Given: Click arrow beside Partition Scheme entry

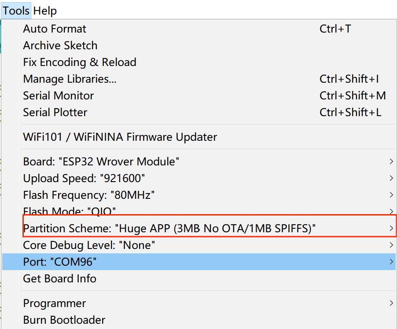Looking at the screenshot, I should (391, 228).
